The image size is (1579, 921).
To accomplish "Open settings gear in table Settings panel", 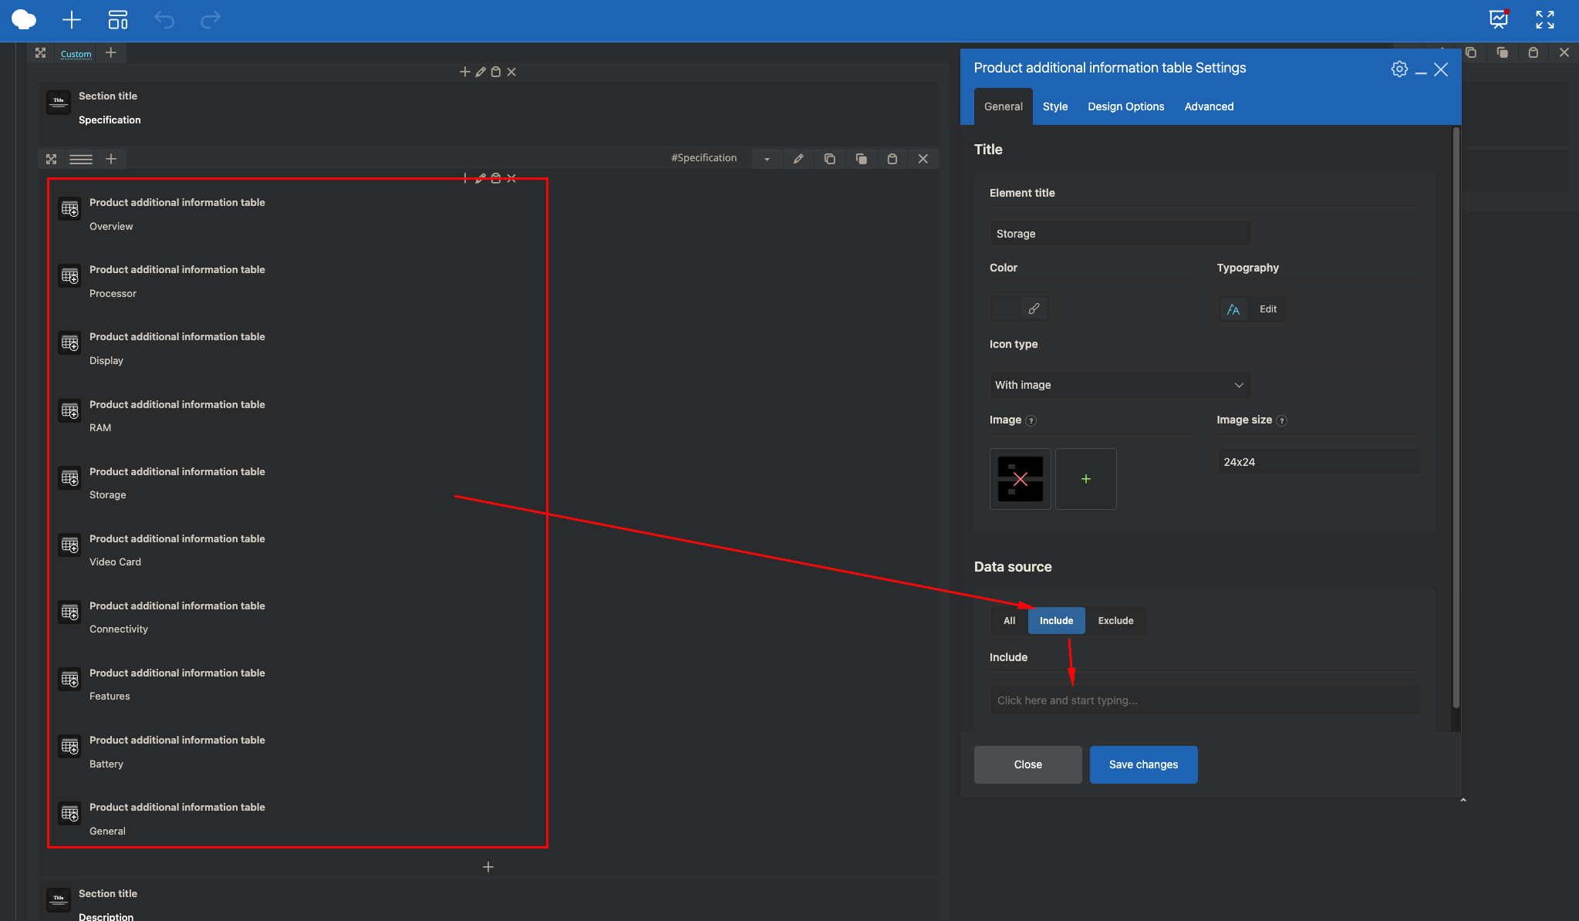I will pyautogui.click(x=1399, y=69).
